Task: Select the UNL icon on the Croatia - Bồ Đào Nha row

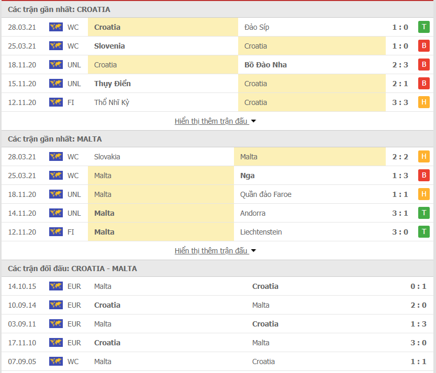Action: [x=55, y=65]
